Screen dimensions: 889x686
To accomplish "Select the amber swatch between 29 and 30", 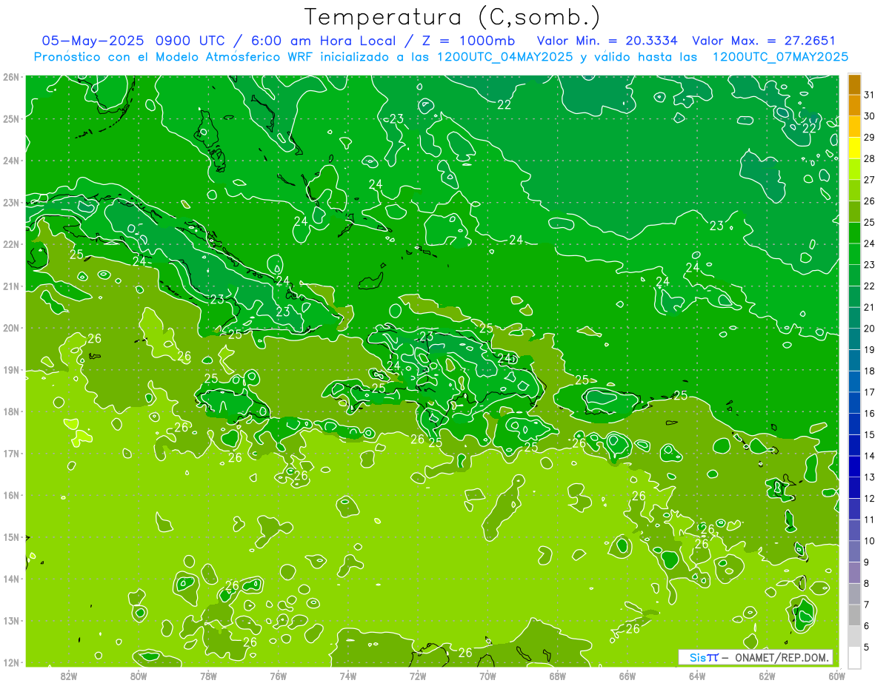I will click(854, 127).
